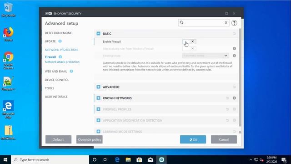The image size is (291, 164).
Task: Click the Cancel button
Action: (224, 139)
